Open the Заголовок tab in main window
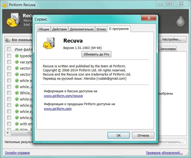The width and height of the screenshot is (191, 158). [x=168, y=49]
